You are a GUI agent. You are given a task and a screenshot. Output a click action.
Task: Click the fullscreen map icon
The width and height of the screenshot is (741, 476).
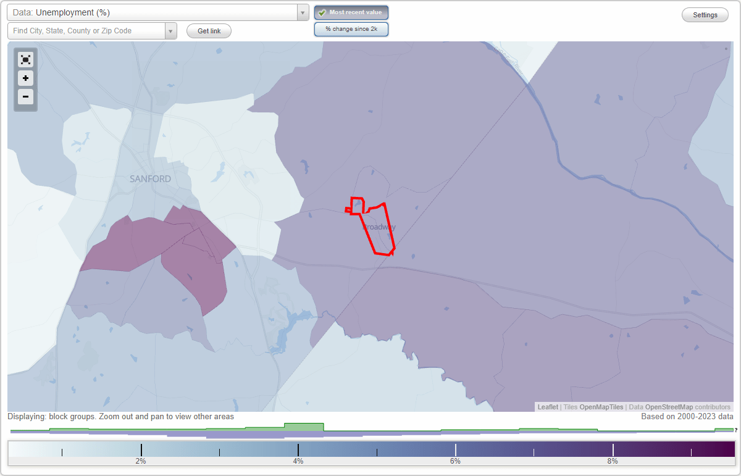tap(25, 59)
